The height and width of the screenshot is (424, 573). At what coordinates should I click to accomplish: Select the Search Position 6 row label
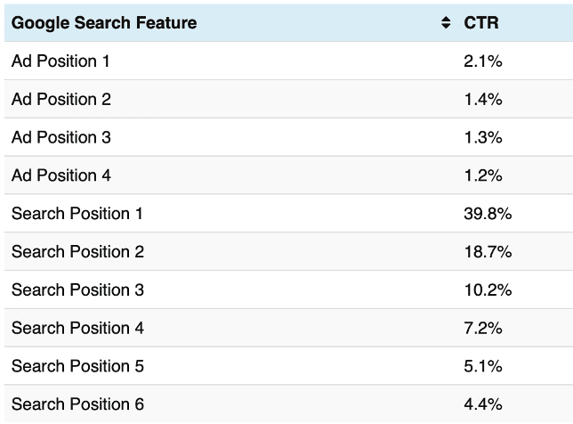pos(77,405)
